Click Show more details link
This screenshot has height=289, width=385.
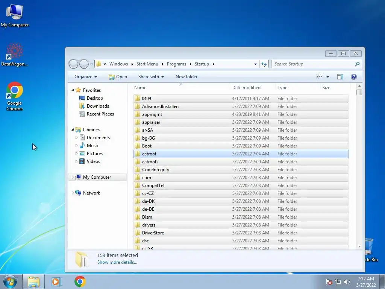point(117,262)
